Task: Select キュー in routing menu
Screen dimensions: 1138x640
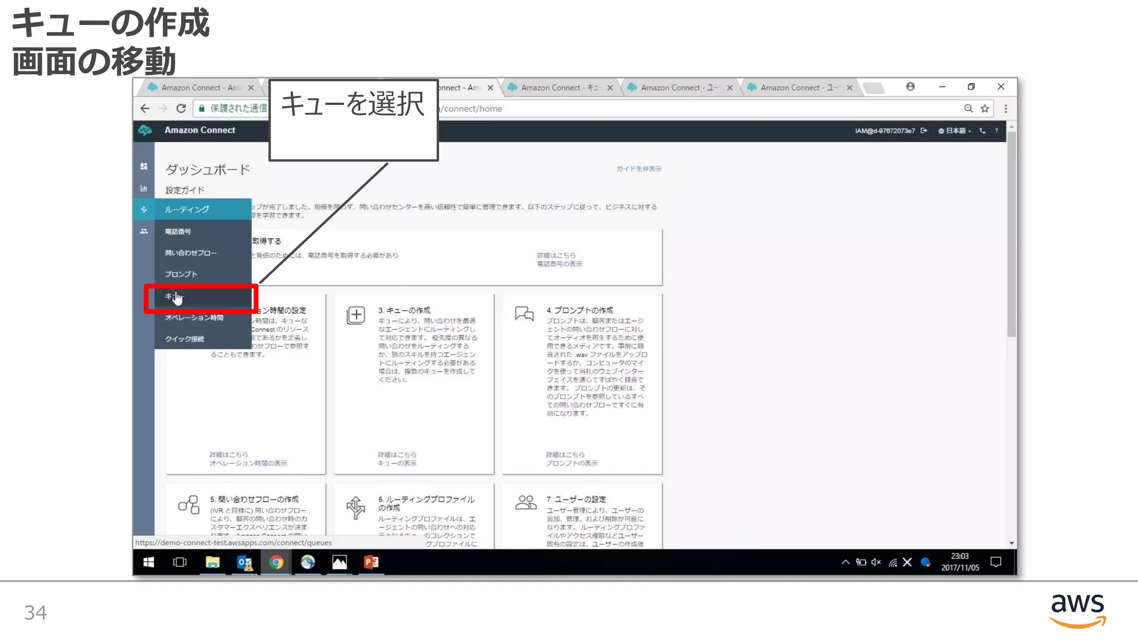Action: 203,296
